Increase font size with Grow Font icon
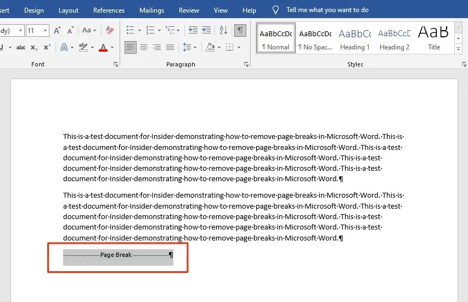Viewport: 468px width, 302px height. (x=57, y=30)
